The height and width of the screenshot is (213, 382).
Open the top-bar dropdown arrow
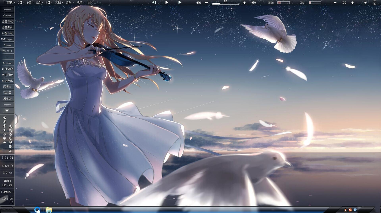pos(365,3)
